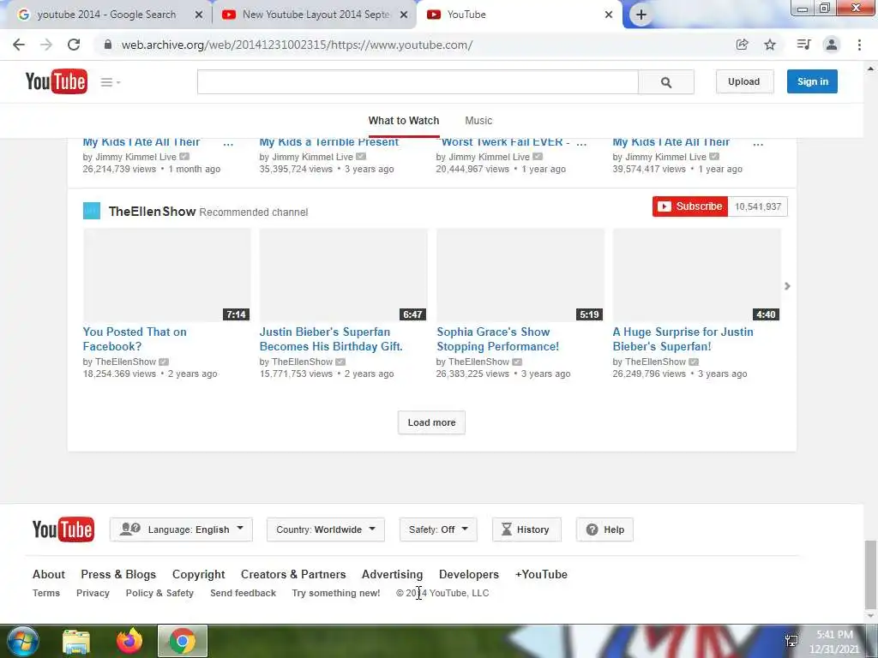Viewport: 878px width, 658px height.
Task: Open the media control icon in Chrome toolbar
Action: click(803, 45)
